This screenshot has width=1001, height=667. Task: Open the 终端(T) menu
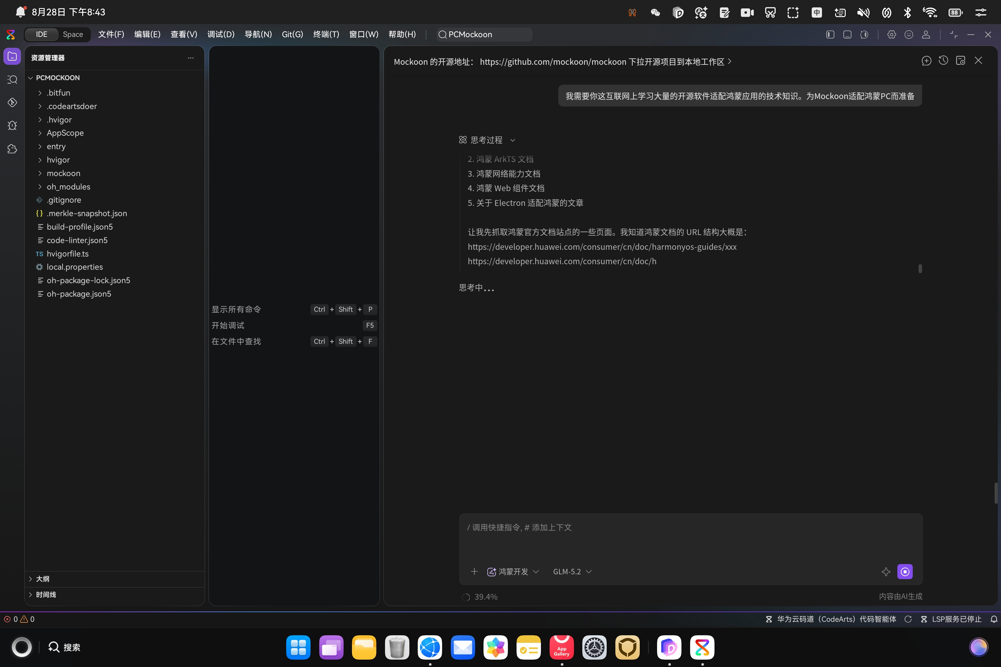pyautogui.click(x=326, y=34)
